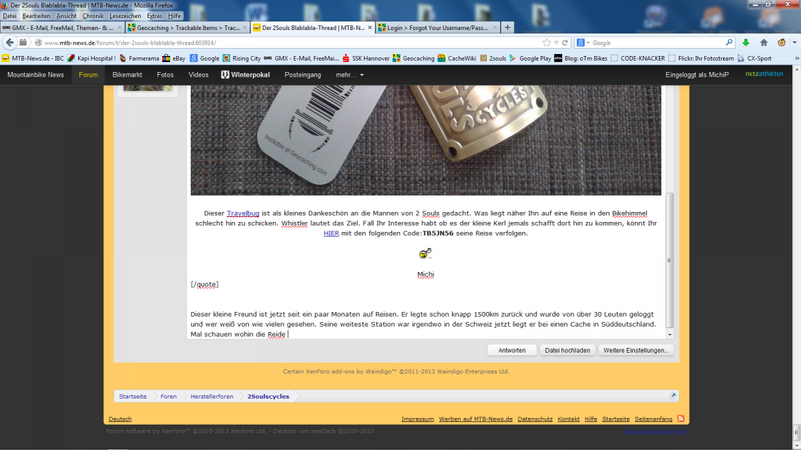Reload the page with the refresh icon
Viewport: 801px width, 450px height.
[565, 43]
